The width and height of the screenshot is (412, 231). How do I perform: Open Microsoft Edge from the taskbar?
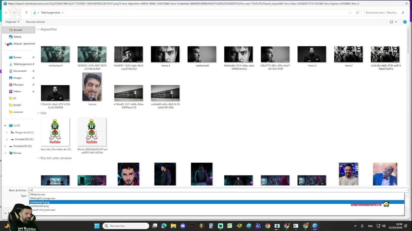(x=164, y=226)
